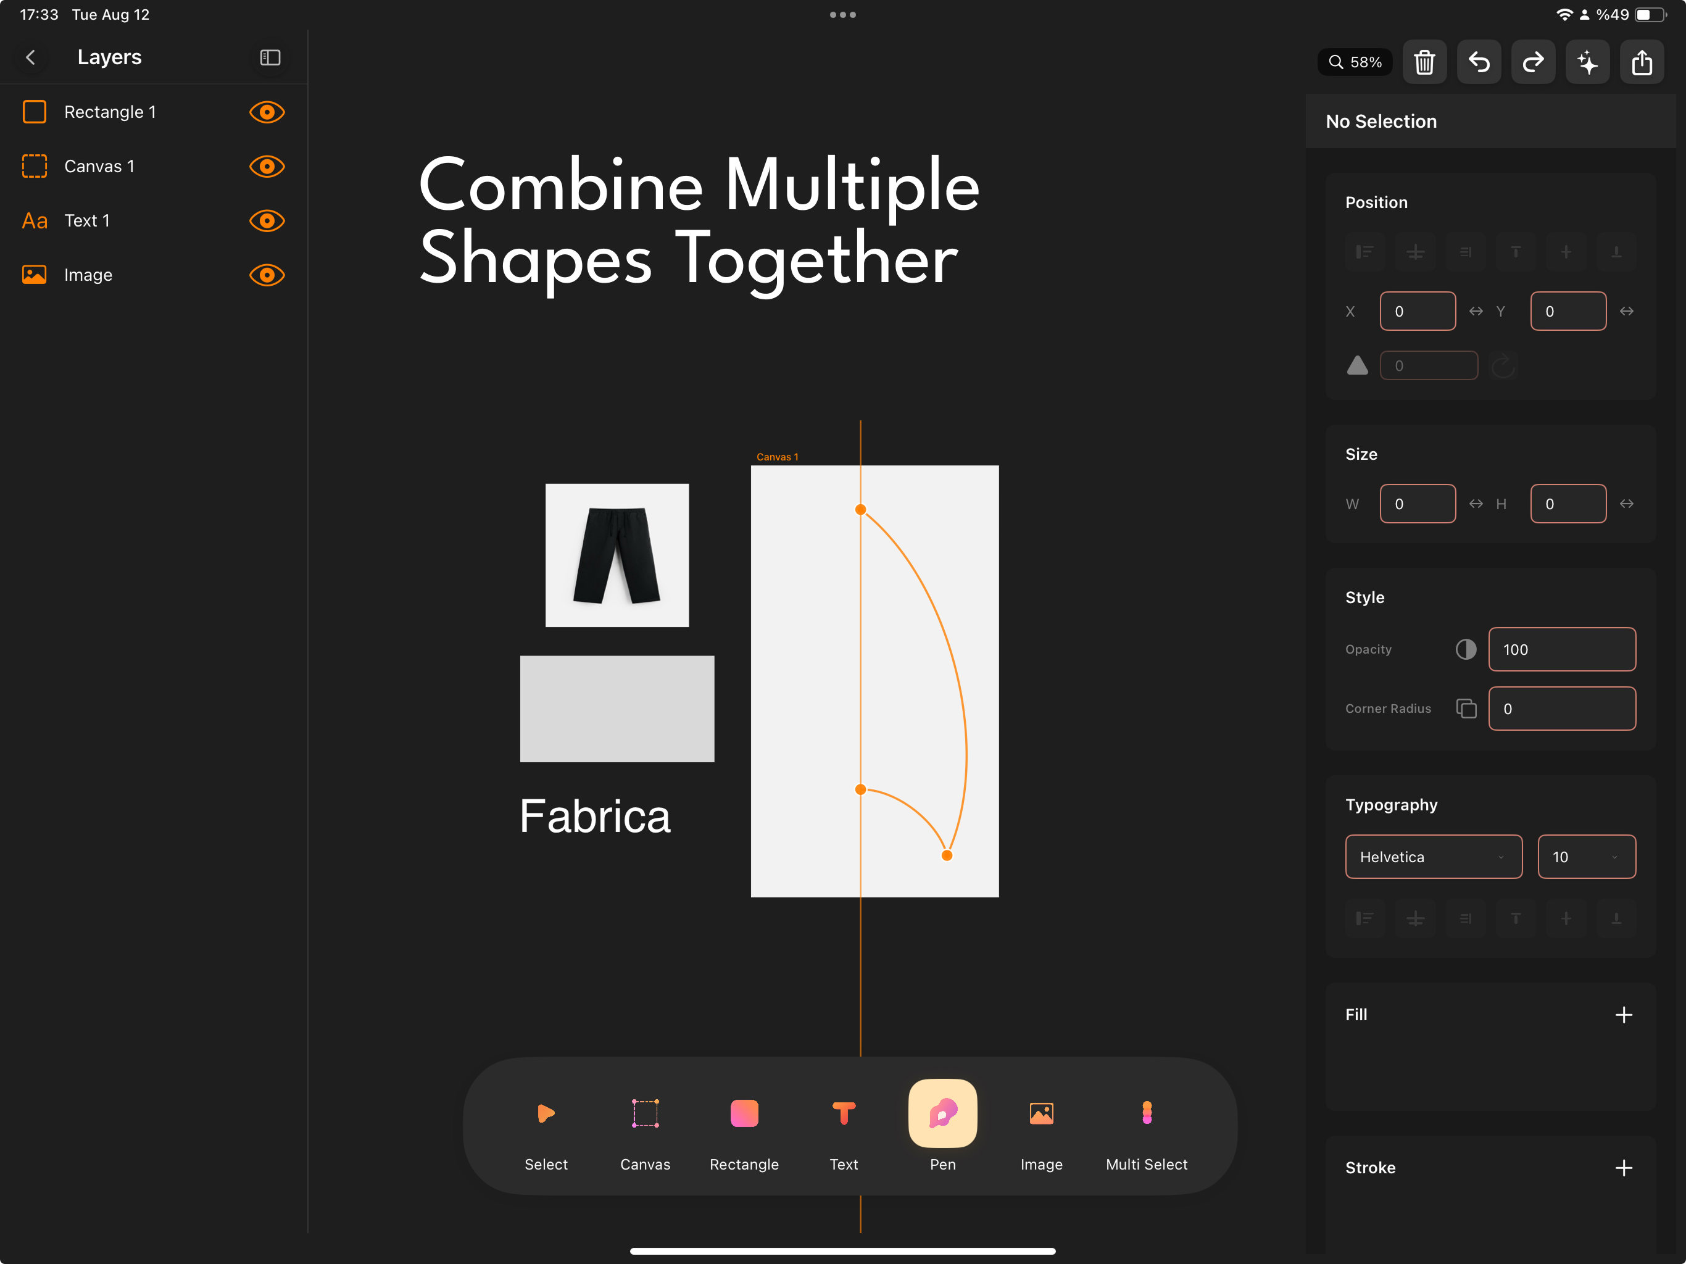Click Typography vertical align middle icon
The image size is (1686, 1264).
click(1566, 918)
